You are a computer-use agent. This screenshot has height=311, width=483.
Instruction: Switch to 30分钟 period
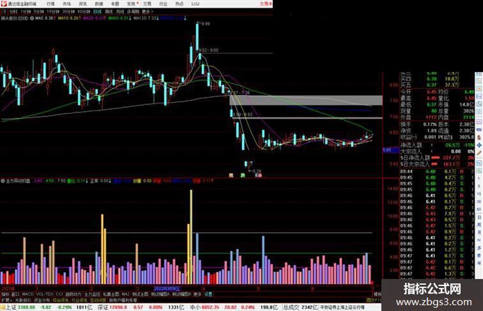68,11
